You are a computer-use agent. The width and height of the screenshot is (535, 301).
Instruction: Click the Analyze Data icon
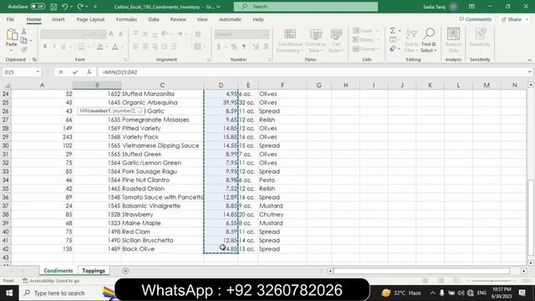click(453, 34)
